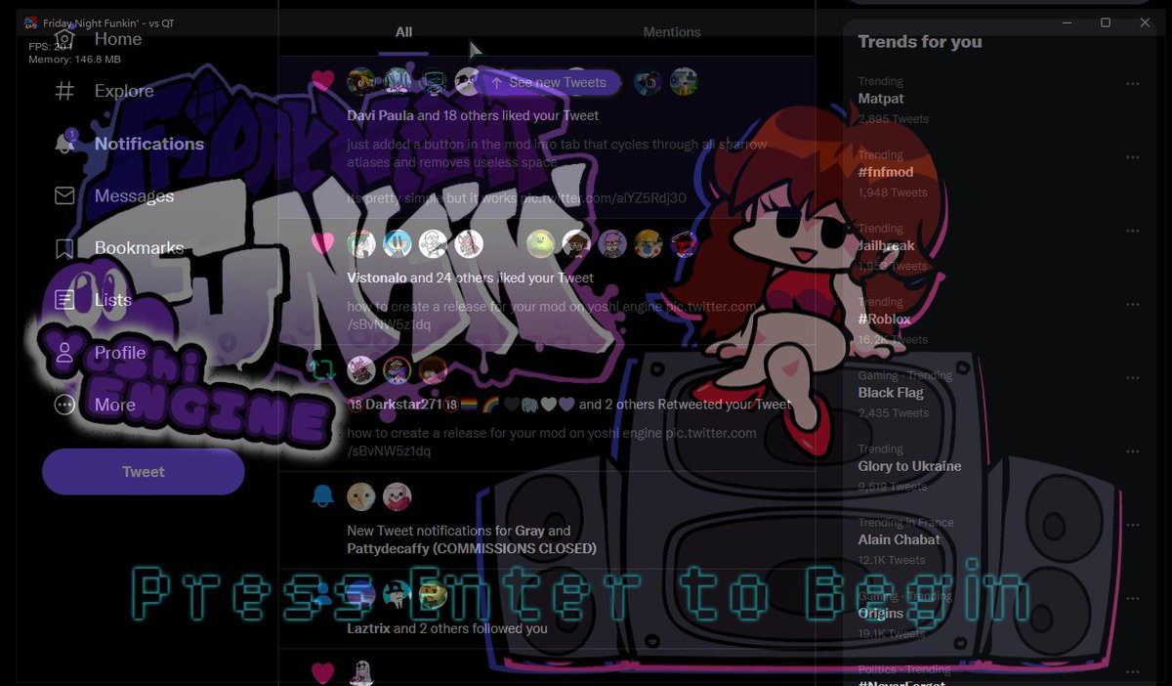Open the pic.twitter.com/alYZ5Rdj30 link
This screenshot has width=1172, height=686.
coord(604,198)
